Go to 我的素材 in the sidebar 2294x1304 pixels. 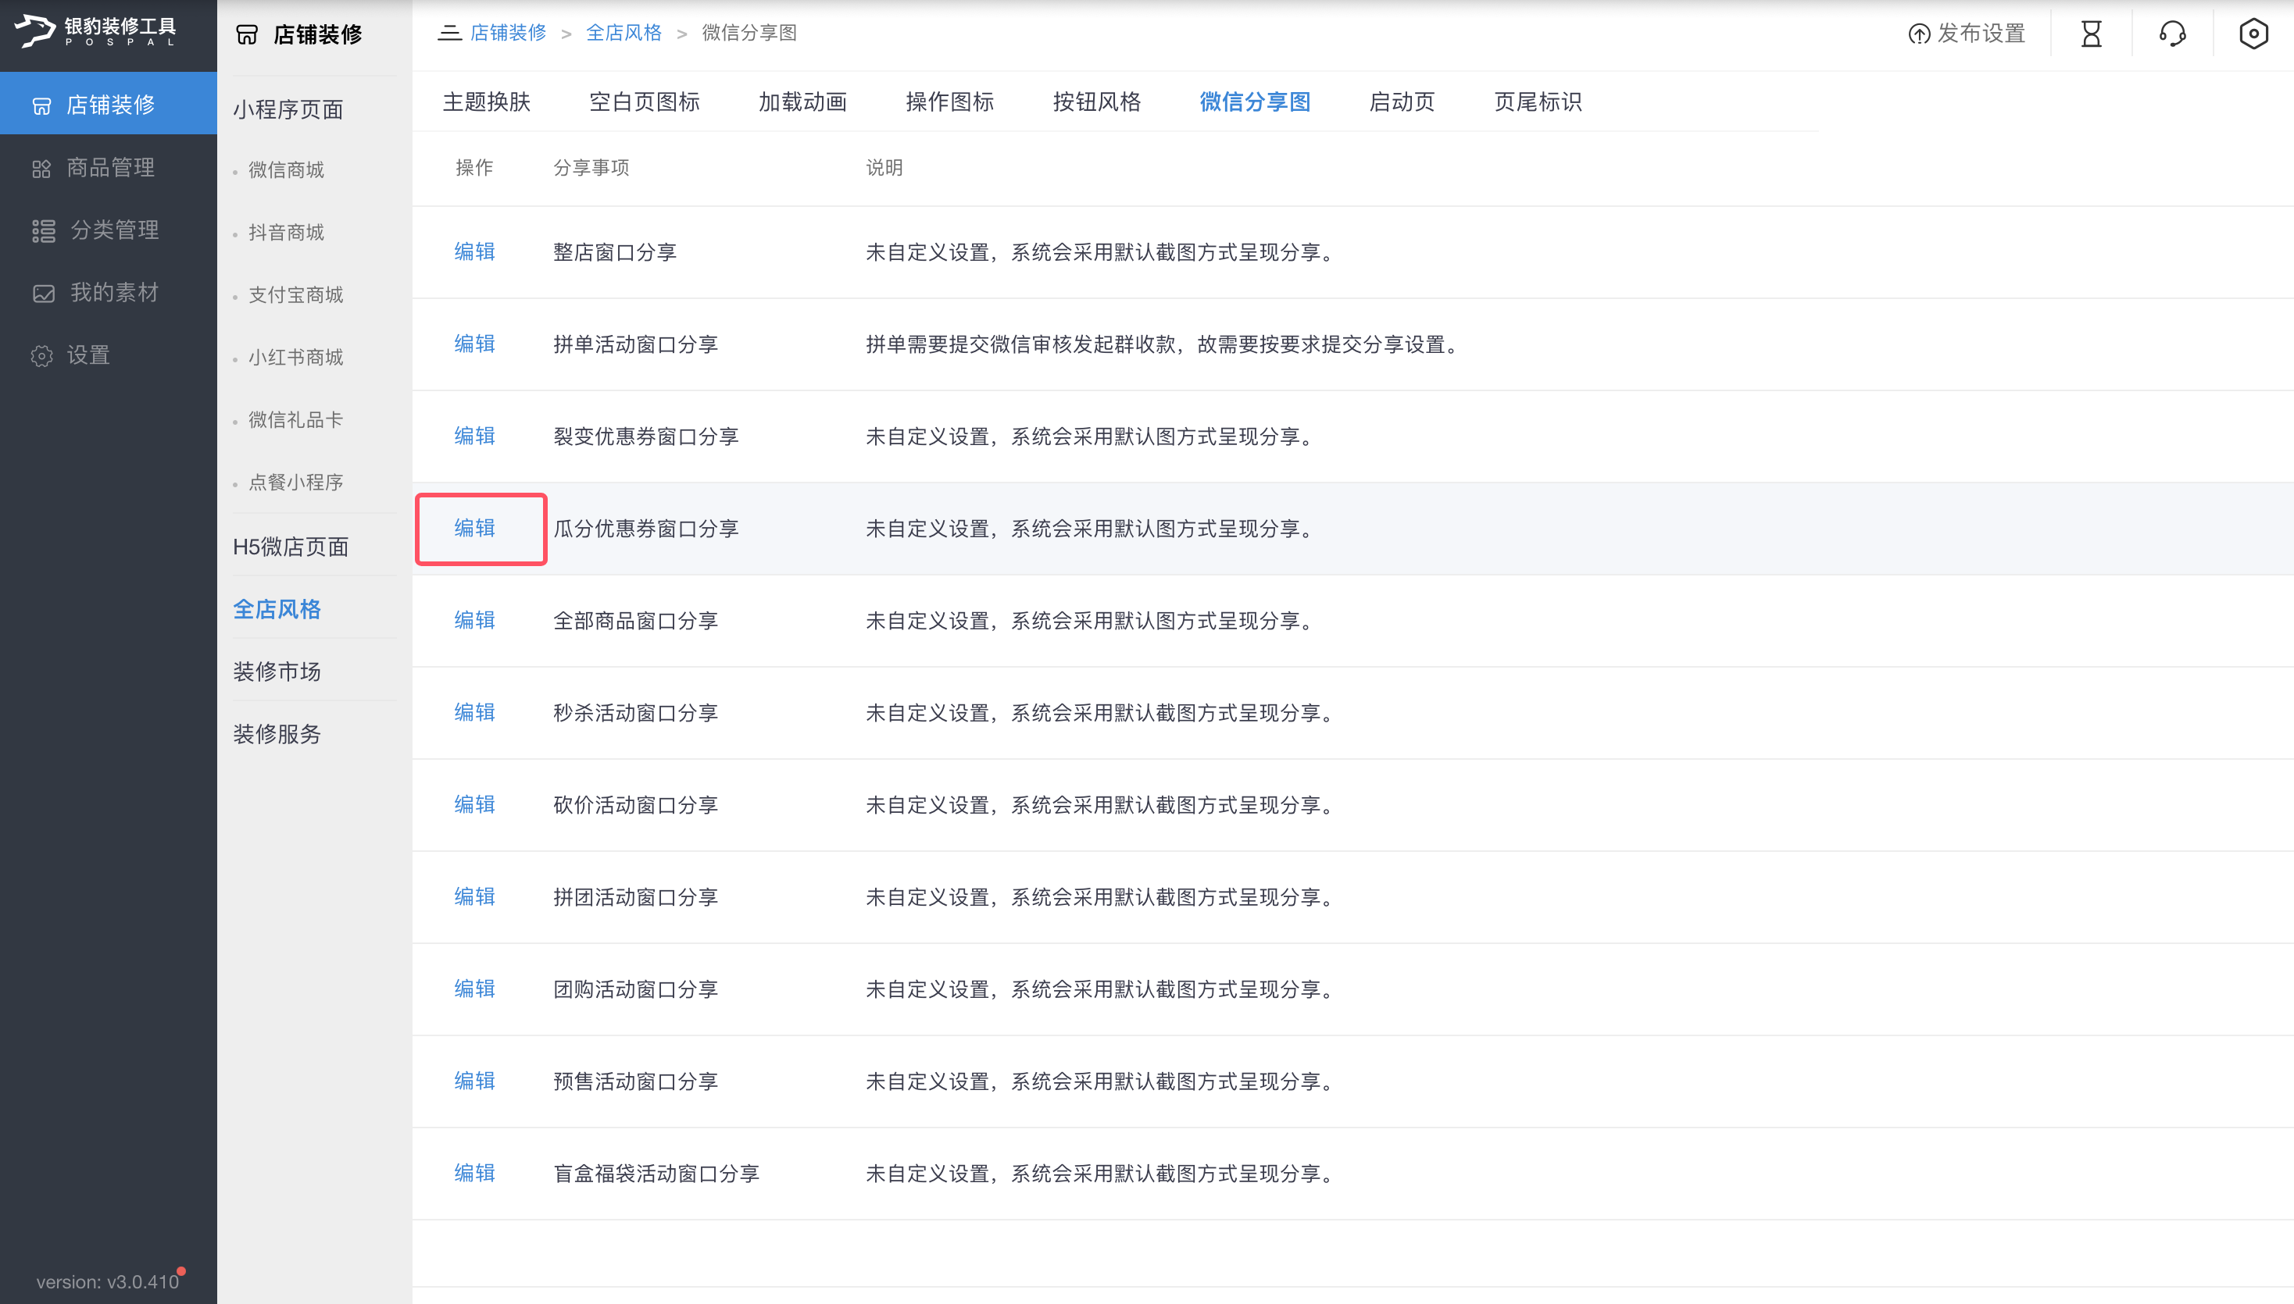113,293
